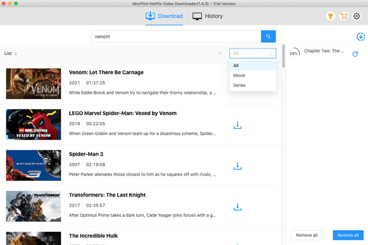This screenshot has height=245, width=368.
Task: Open settings via the gear icon
Action: (356, 16)
